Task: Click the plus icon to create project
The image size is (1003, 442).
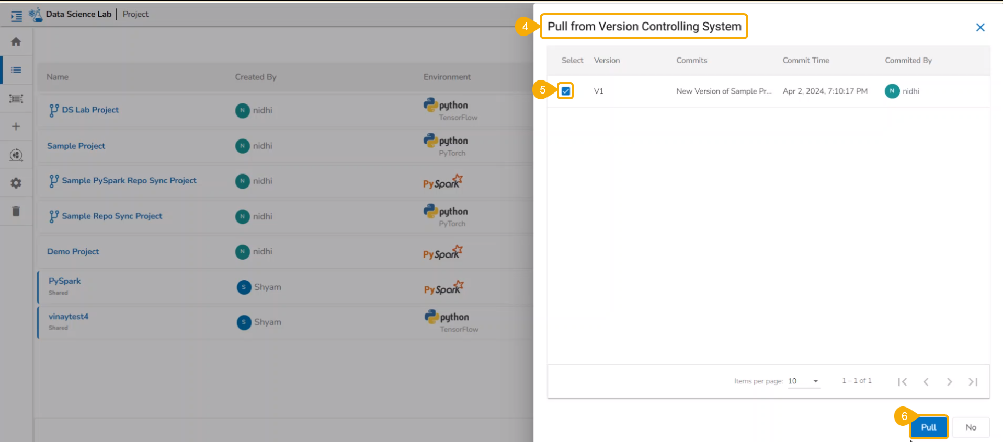Action: (x=16, y=126)
